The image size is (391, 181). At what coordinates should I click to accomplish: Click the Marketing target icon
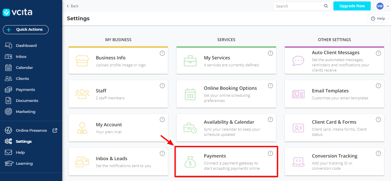coord(8,111)
